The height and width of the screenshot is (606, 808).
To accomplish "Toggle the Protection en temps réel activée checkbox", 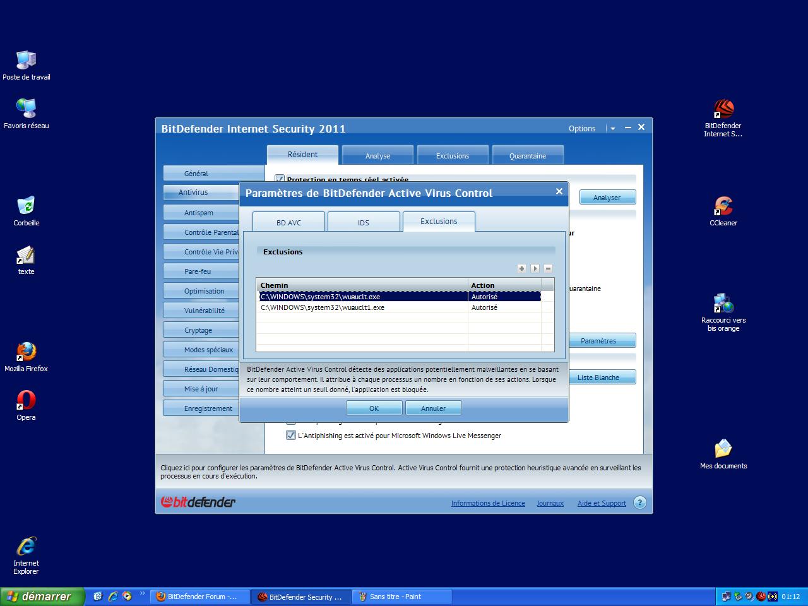I will 280,179.
